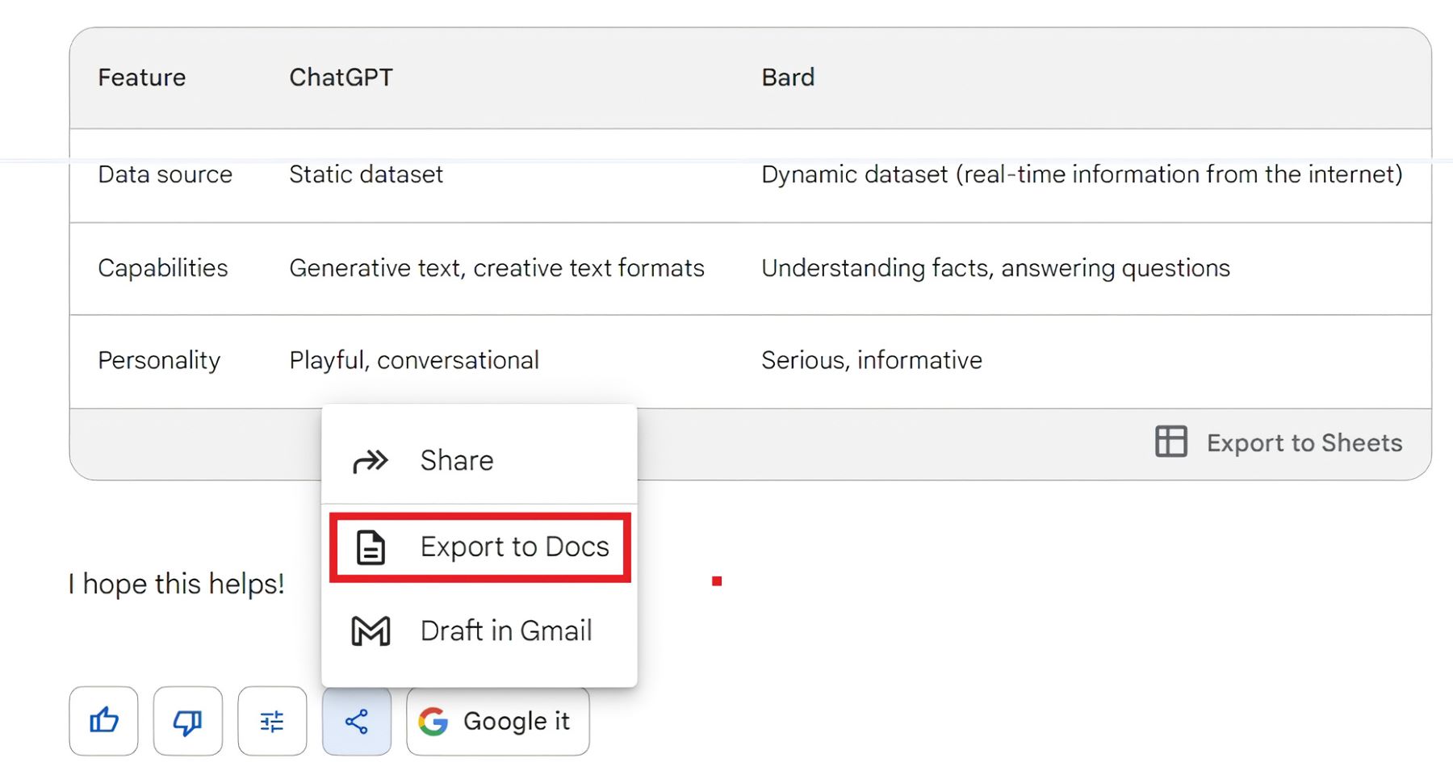The width and height of the screenshot is (1453, 775).
Task: Click the Feature column header
Action: (x=142, y=77)
